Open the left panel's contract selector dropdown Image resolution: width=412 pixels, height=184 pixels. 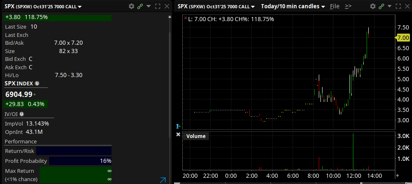click(80, 7)
